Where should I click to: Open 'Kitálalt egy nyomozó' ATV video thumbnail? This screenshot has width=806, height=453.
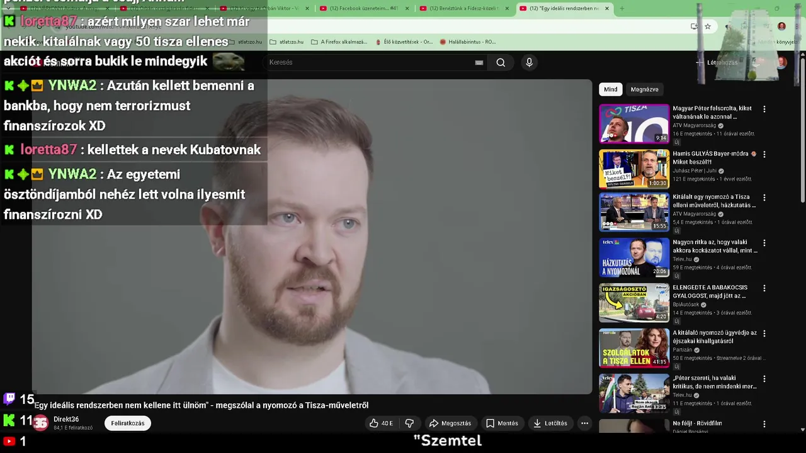(x=633, y=212)
